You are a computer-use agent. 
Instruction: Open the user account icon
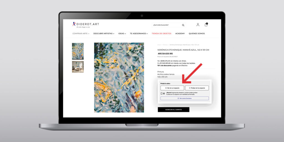click(x=198, y=25)
